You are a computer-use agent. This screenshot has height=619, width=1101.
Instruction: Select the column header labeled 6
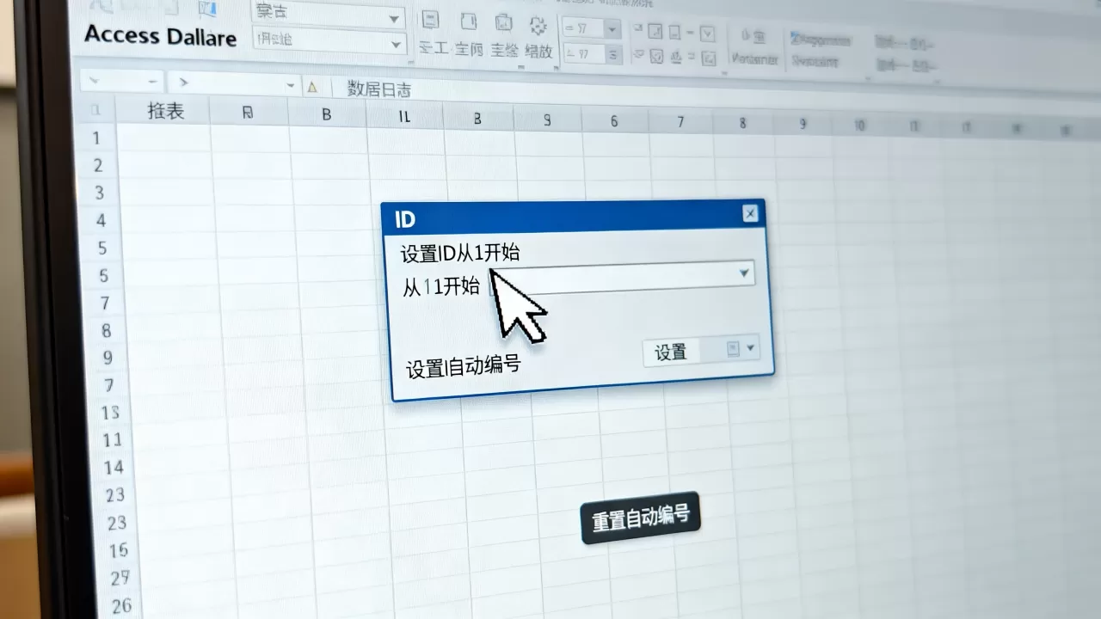click(x=614, y=122)
